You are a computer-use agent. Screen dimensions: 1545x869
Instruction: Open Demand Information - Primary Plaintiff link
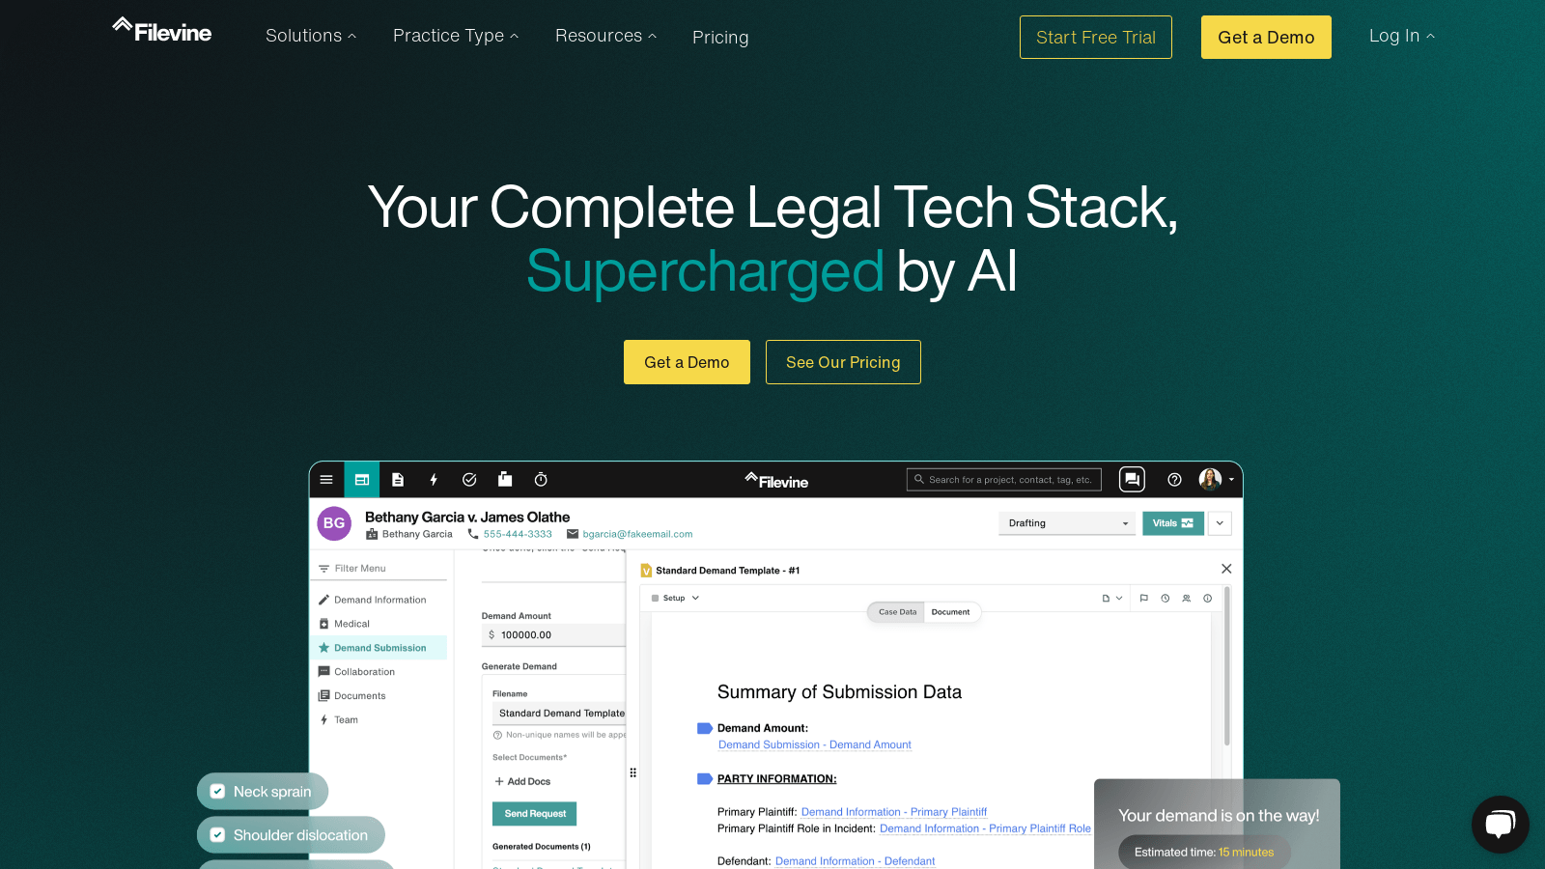(x=894, y=812)
